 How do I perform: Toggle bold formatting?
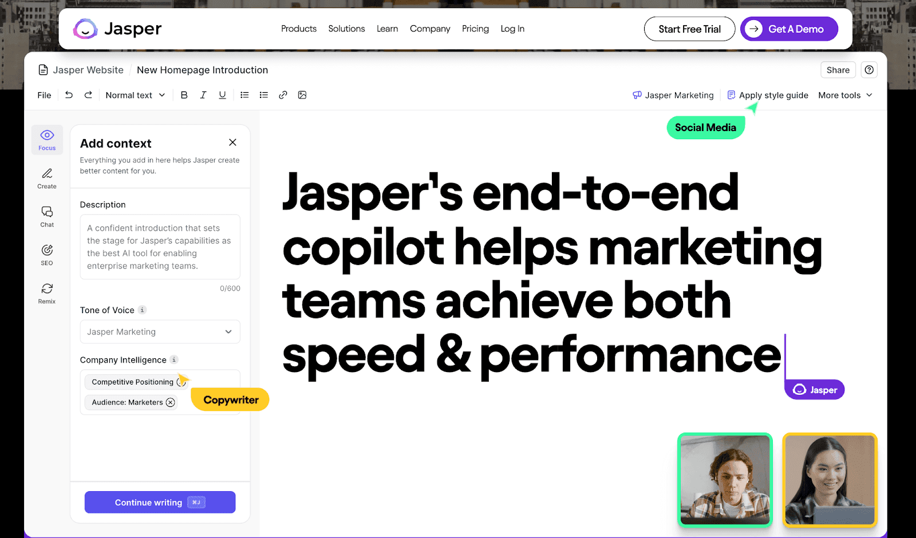(184, 95)
